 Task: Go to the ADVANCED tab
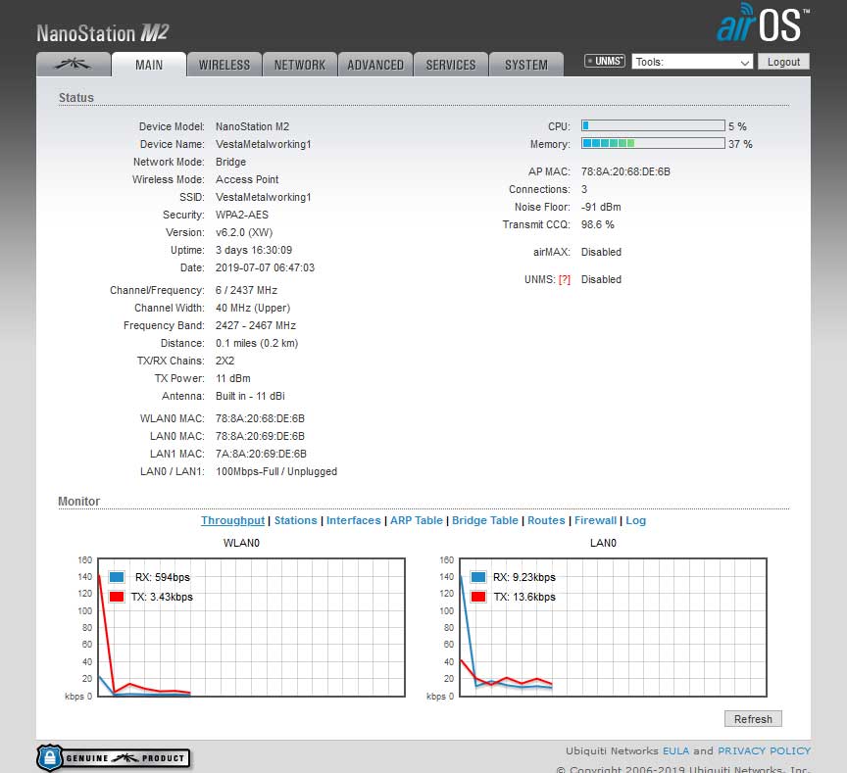pyautogui.click(x=375, y=65)
